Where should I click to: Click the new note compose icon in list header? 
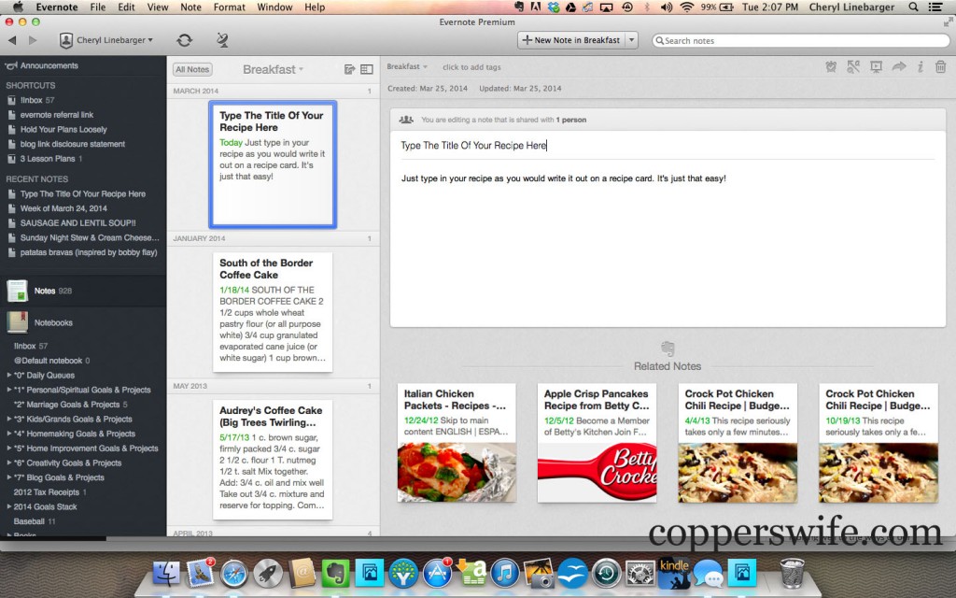pyautogui.click(x=349, y=69)
